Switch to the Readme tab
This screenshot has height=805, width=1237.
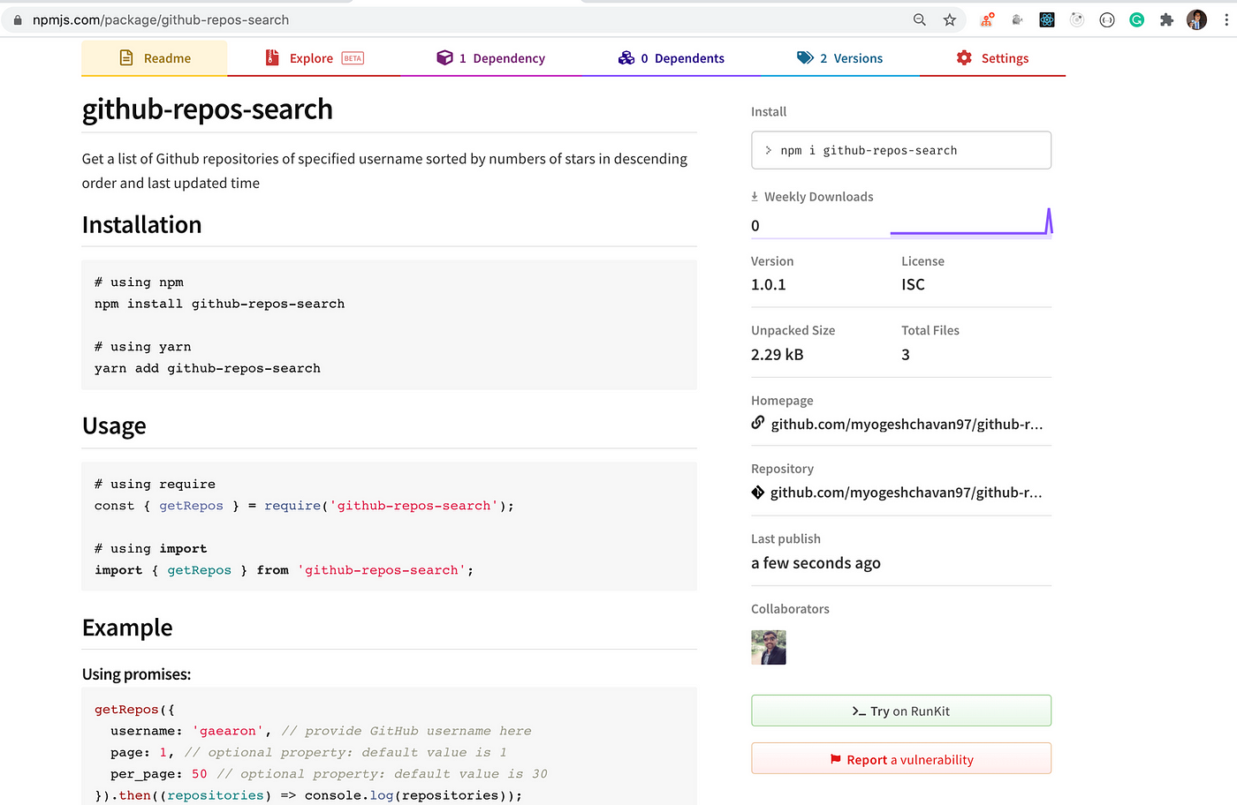click(x=155, y=58)
